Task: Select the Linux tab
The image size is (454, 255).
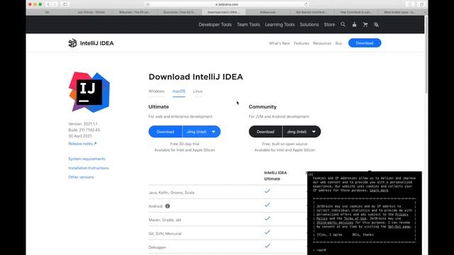Action: 198,91
